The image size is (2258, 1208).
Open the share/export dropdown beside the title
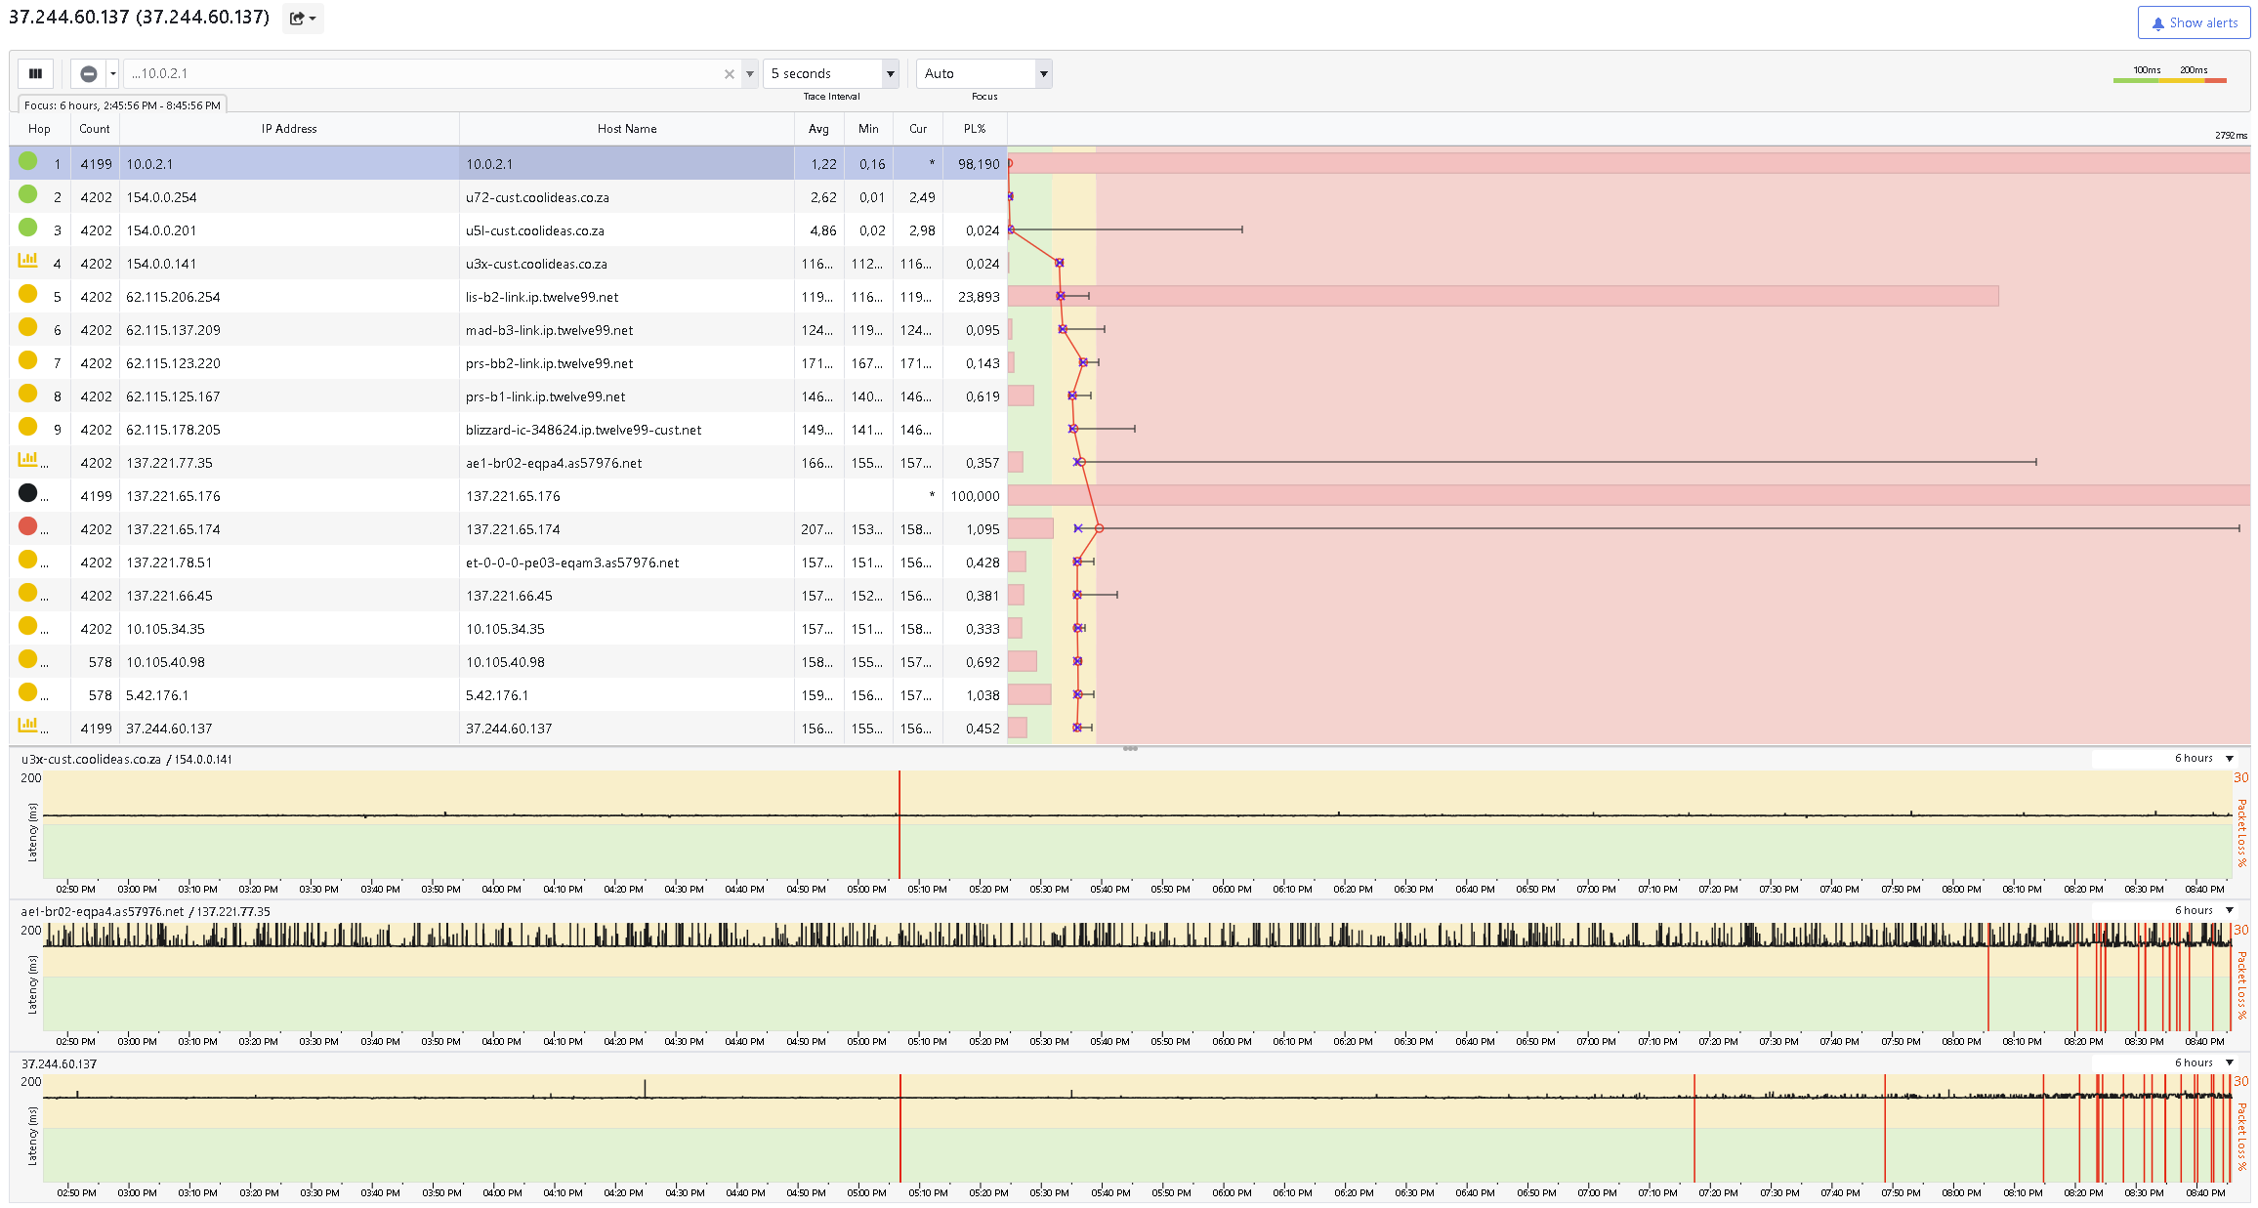(303, 19)
